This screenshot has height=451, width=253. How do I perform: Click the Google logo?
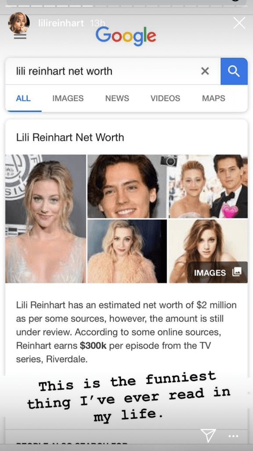click(126, 37)
